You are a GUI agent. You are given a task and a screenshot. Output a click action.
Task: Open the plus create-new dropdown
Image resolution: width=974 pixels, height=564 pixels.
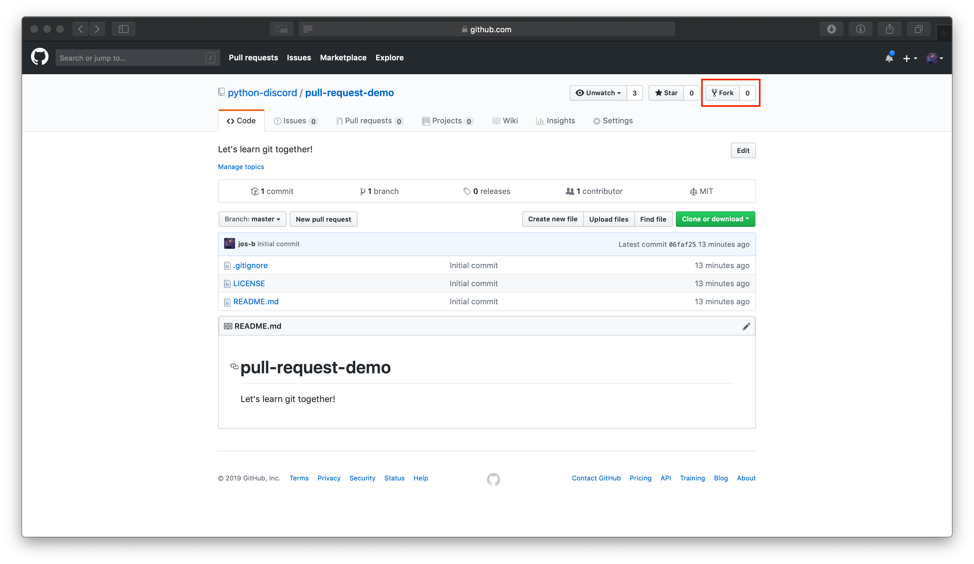click(909, 58)
